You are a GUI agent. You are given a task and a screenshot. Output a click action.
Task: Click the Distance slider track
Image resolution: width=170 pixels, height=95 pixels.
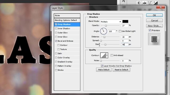point(110,37)
